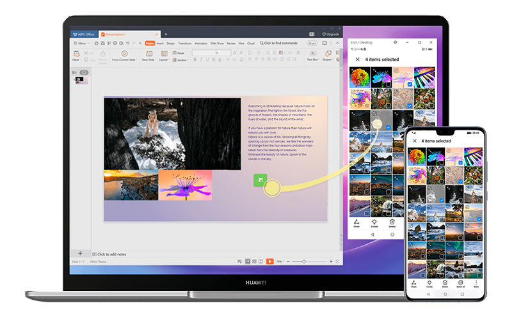Viewport: 512px width, 317px height.
Task: Uncheck grey bride photo in EMUI Desktop window
Action: click(388, 127)
